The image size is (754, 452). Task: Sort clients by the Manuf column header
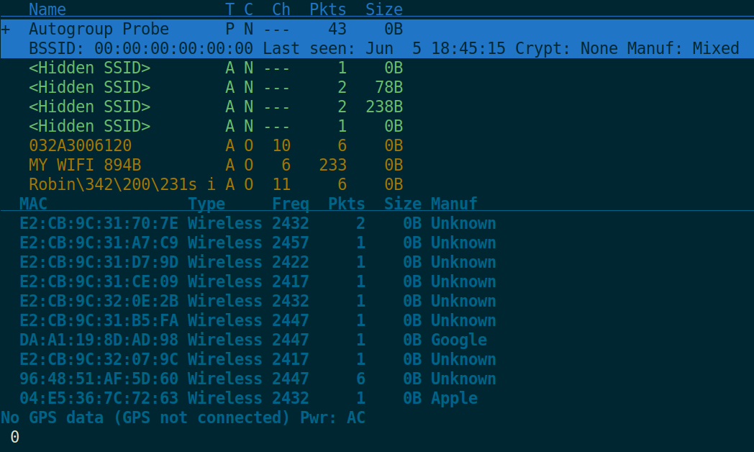453,204
